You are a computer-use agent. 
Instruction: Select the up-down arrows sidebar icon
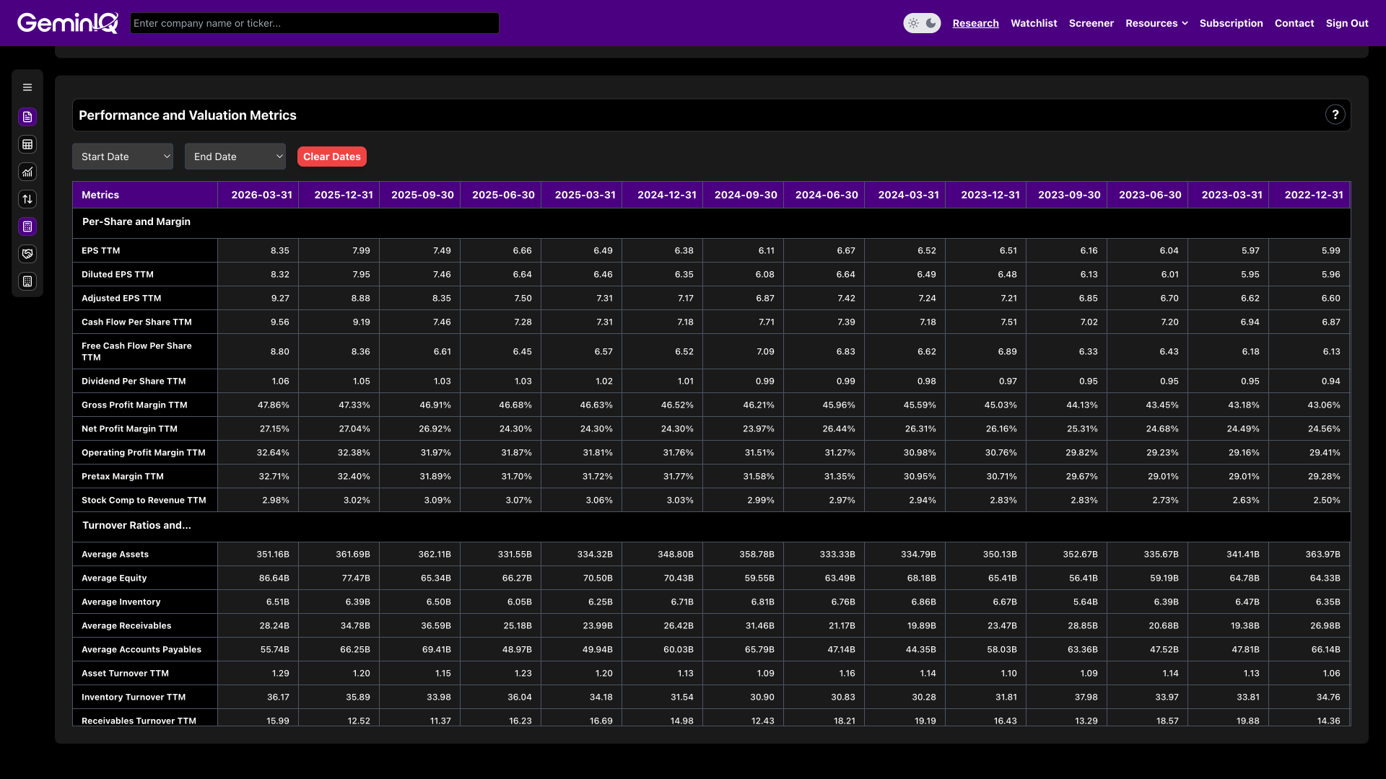27,199
